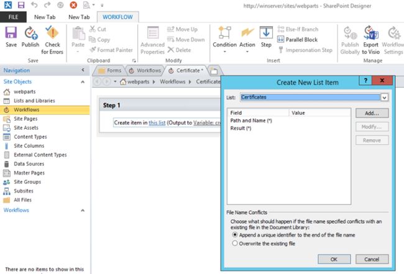The height and width of the screenshot is (274, 404).
Task: Add an Else-If Branch
Action: click(x=298, y=29)
